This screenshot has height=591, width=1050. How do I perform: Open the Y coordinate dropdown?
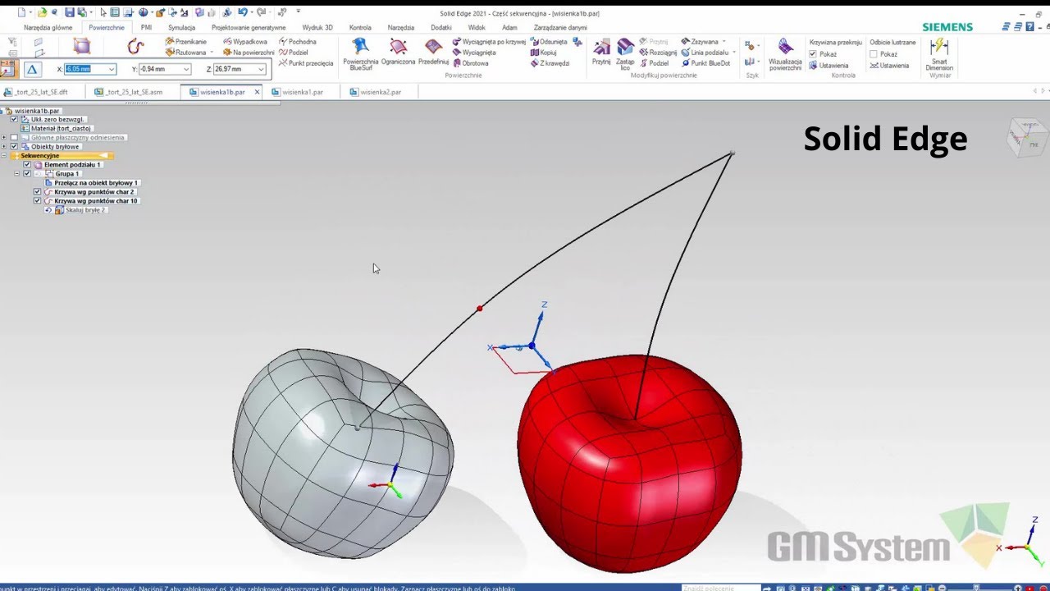186,69
